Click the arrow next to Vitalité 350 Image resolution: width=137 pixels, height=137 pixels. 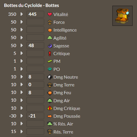21,14
